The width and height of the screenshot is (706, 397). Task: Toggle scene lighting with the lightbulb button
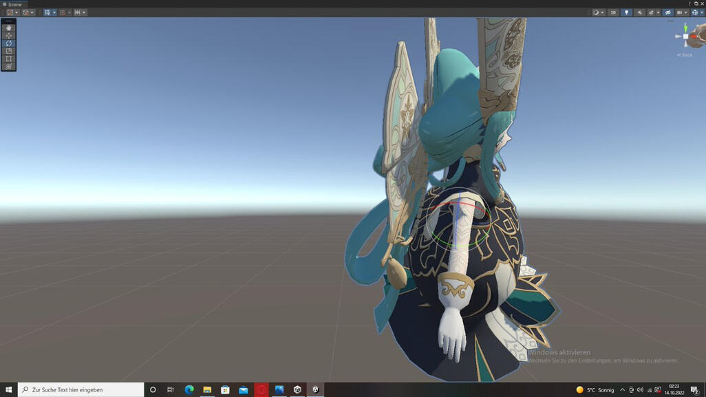[626, 12]
